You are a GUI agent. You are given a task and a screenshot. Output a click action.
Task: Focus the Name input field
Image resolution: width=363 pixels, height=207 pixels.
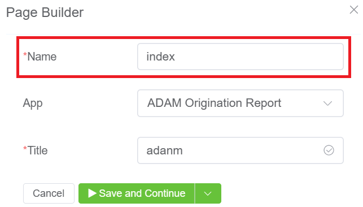click(x=240, y=57)
